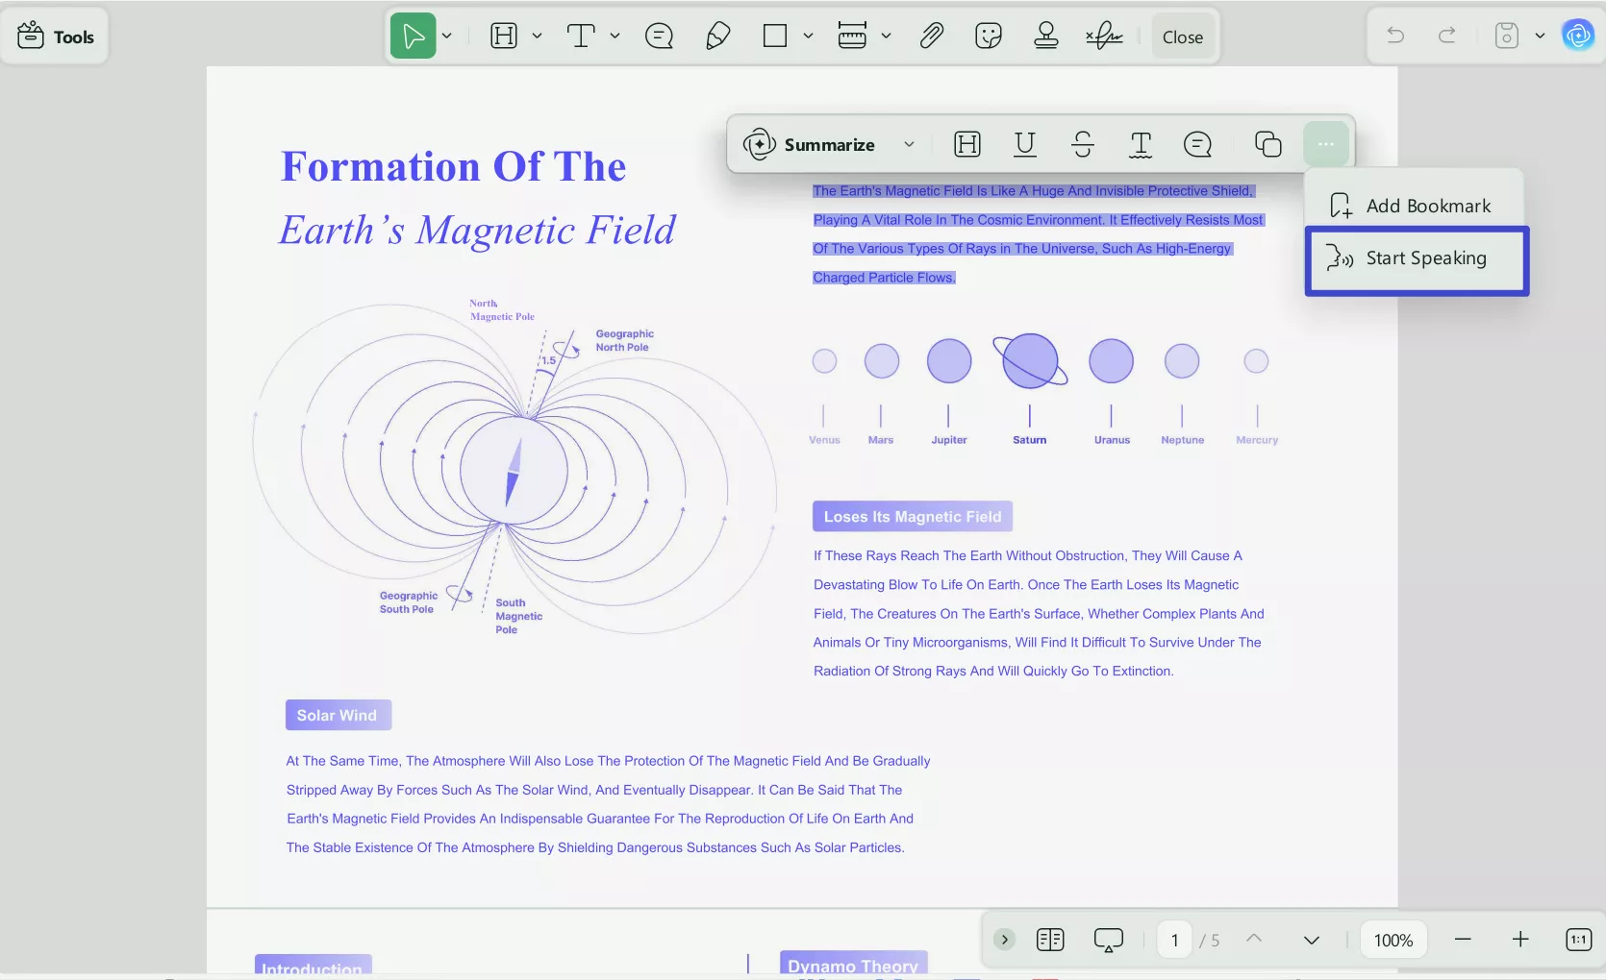
Task: Copy the selected text
Action: coord(1267,144)
